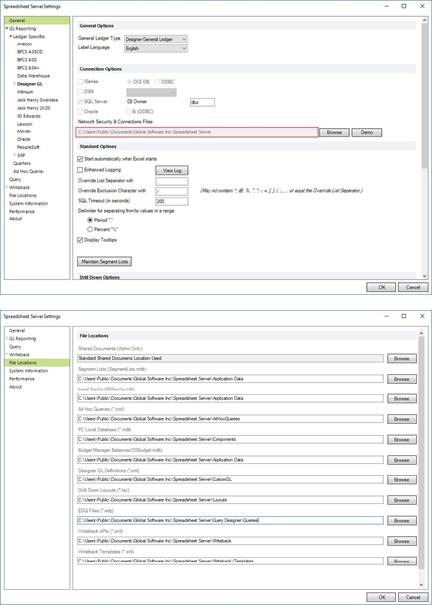Click the Demo button
This screenshot has height=605, width=432.
367,132
